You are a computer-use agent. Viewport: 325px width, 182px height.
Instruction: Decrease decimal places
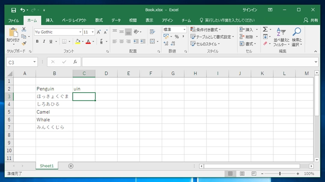pyautogui.click(x=173, y=43)
